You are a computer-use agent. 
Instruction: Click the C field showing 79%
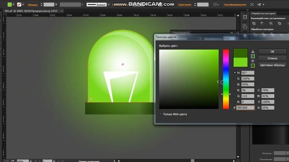coord(268,90)
